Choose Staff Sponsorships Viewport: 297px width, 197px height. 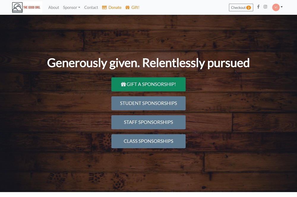148,122
